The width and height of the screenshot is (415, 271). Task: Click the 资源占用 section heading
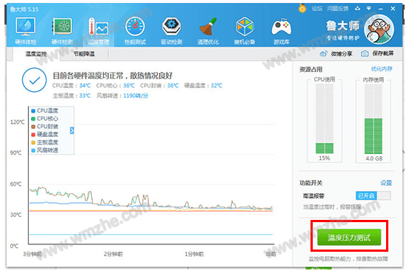tap(311, 70)
